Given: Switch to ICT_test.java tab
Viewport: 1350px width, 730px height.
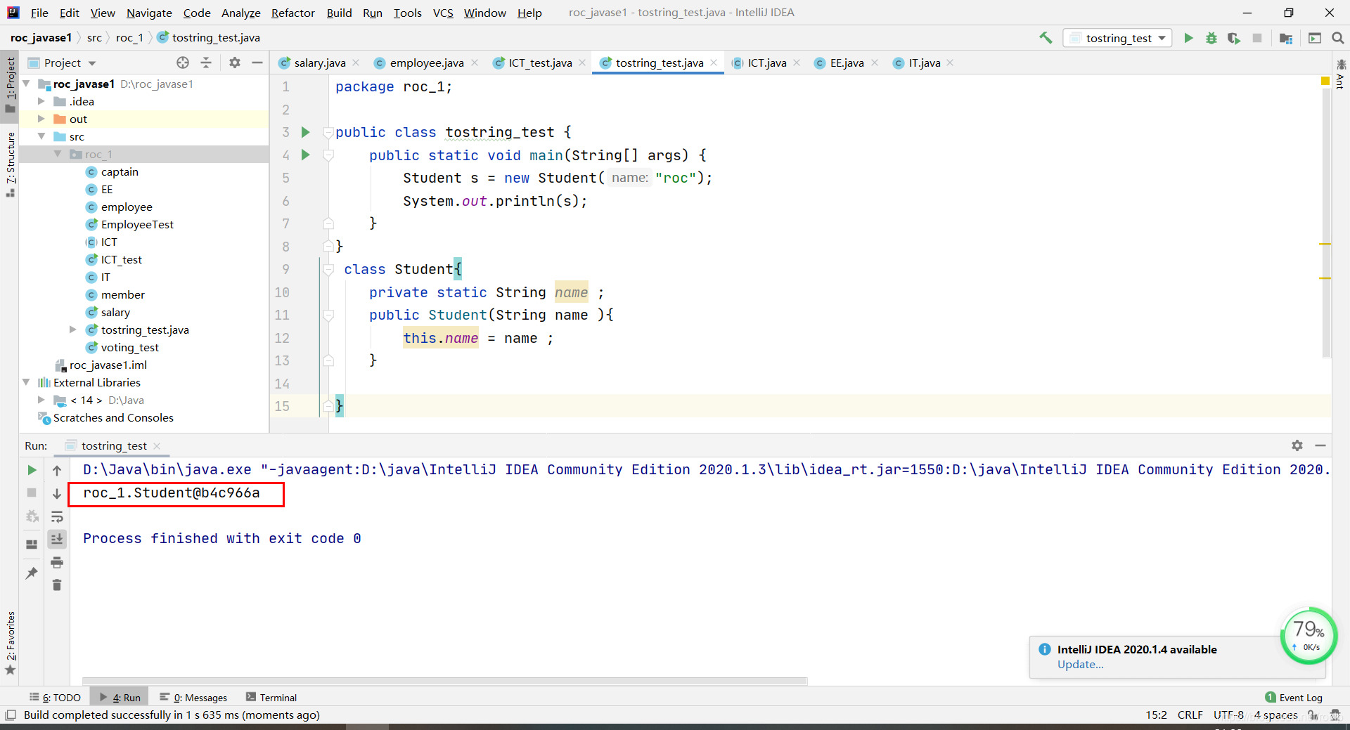Looking at the screenshot, I should 540,63.
